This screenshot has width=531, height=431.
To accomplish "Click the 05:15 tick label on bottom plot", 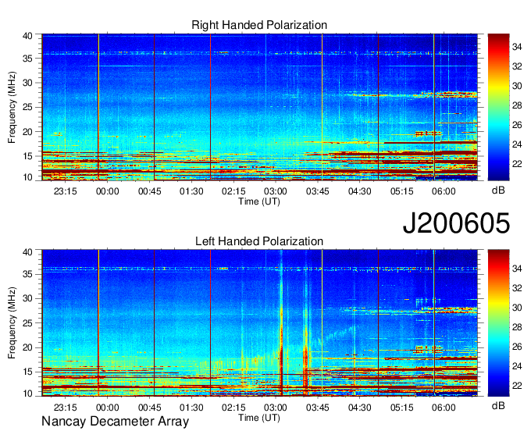I will (402, 408).
